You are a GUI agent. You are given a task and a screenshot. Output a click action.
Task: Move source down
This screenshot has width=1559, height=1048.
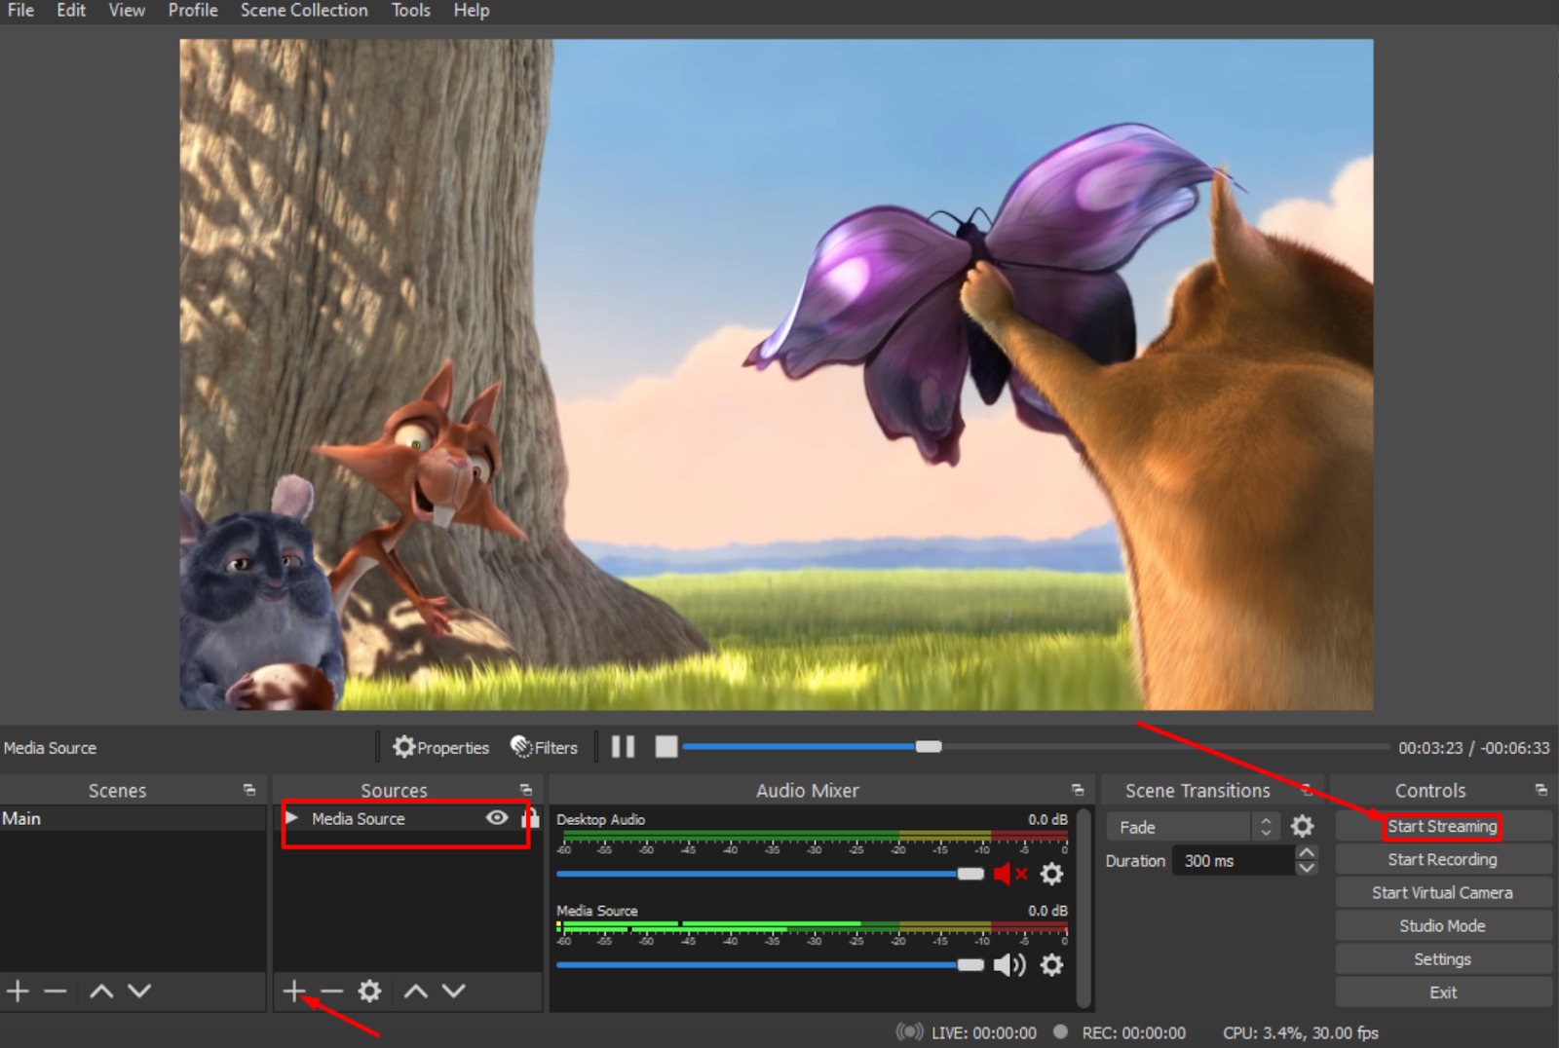tap(454, 992)
